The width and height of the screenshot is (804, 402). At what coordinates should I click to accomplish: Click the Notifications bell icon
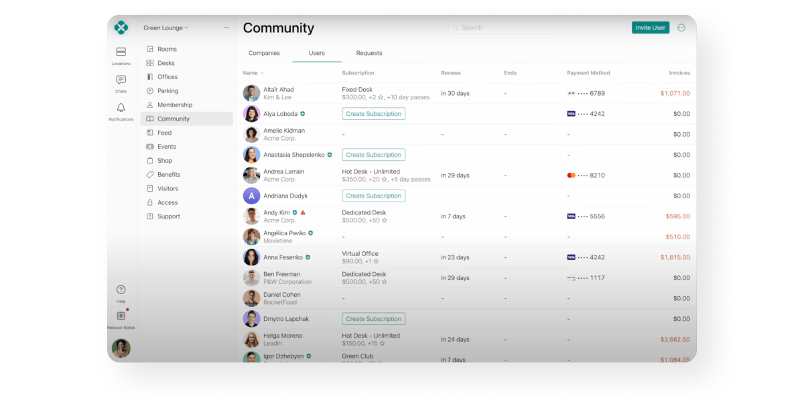[121, 108]
